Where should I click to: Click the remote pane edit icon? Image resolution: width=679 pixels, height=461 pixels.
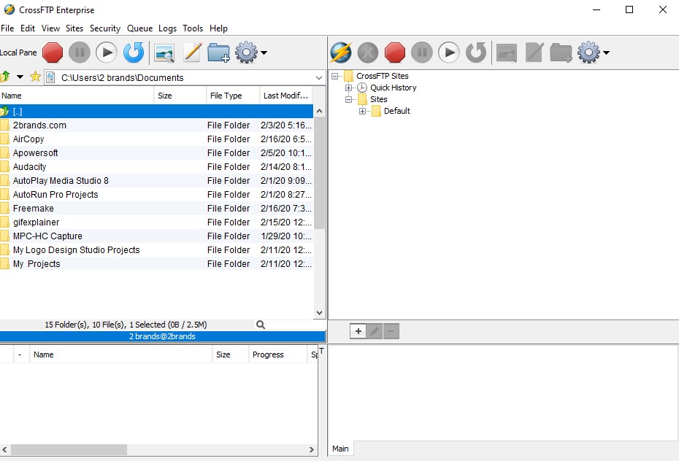534,53
